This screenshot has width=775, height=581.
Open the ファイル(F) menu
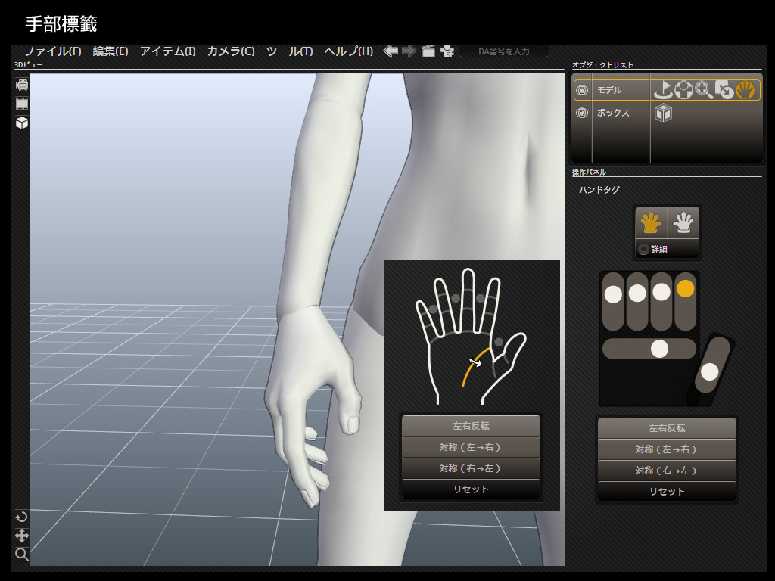(x=52, y=51)
